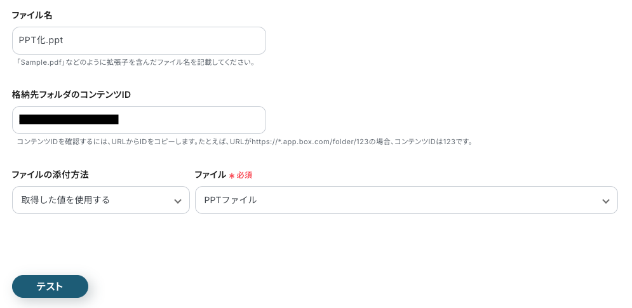Click the blacked-out content ID value
632x308 pixels.
pos(69,119)
